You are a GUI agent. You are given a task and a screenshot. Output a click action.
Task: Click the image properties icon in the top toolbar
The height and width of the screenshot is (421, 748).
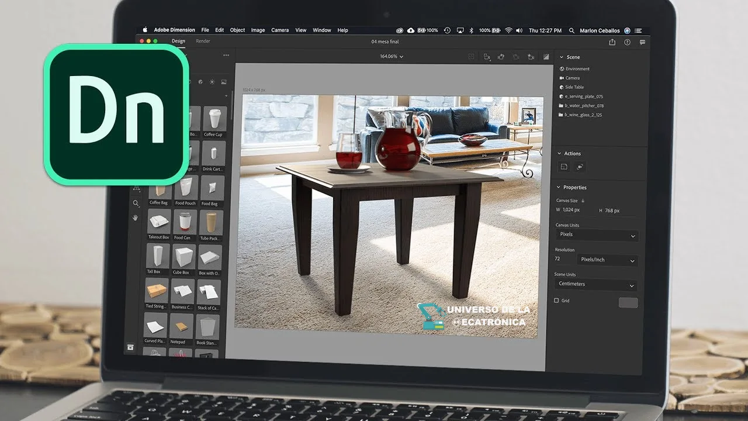(x=546, y=56)
